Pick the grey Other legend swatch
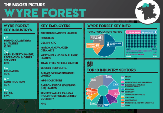 pyautogui.click(x=123, y=105)
